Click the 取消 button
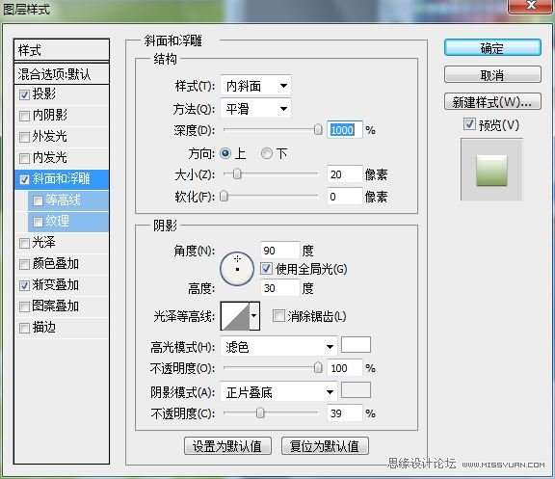 [x=492, y=75]
